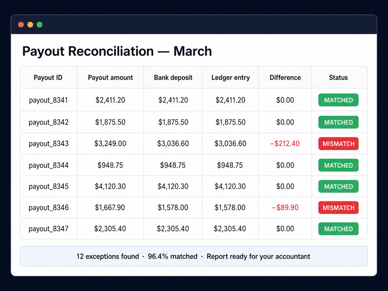The height and width of the screenshot is (291, 388).
Task: Click the $0.00 difference for payout_8345
Action: [285, 187]
